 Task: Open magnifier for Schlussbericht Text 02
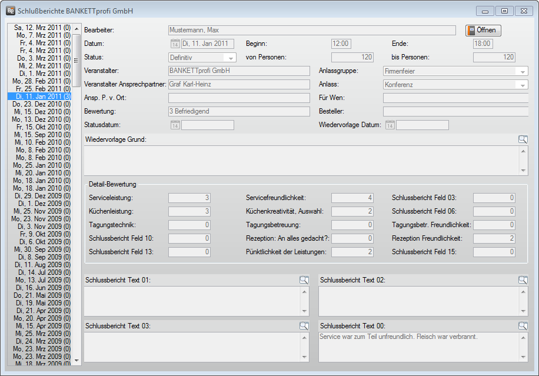coord(523,280)
